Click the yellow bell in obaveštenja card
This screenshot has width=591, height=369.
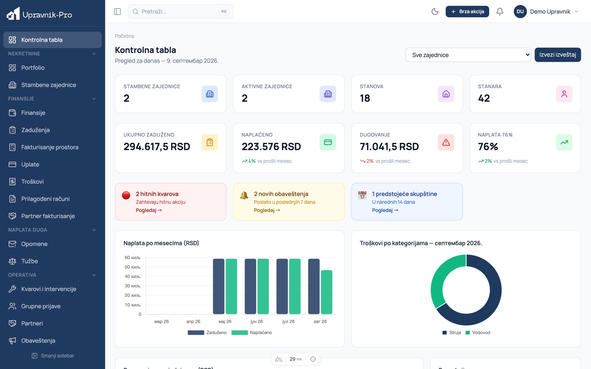[244, 195]
